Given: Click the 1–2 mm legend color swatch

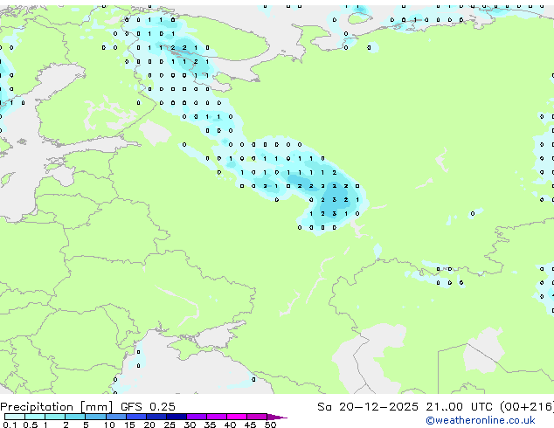Looking at the screenshot, I should point(55,417).
